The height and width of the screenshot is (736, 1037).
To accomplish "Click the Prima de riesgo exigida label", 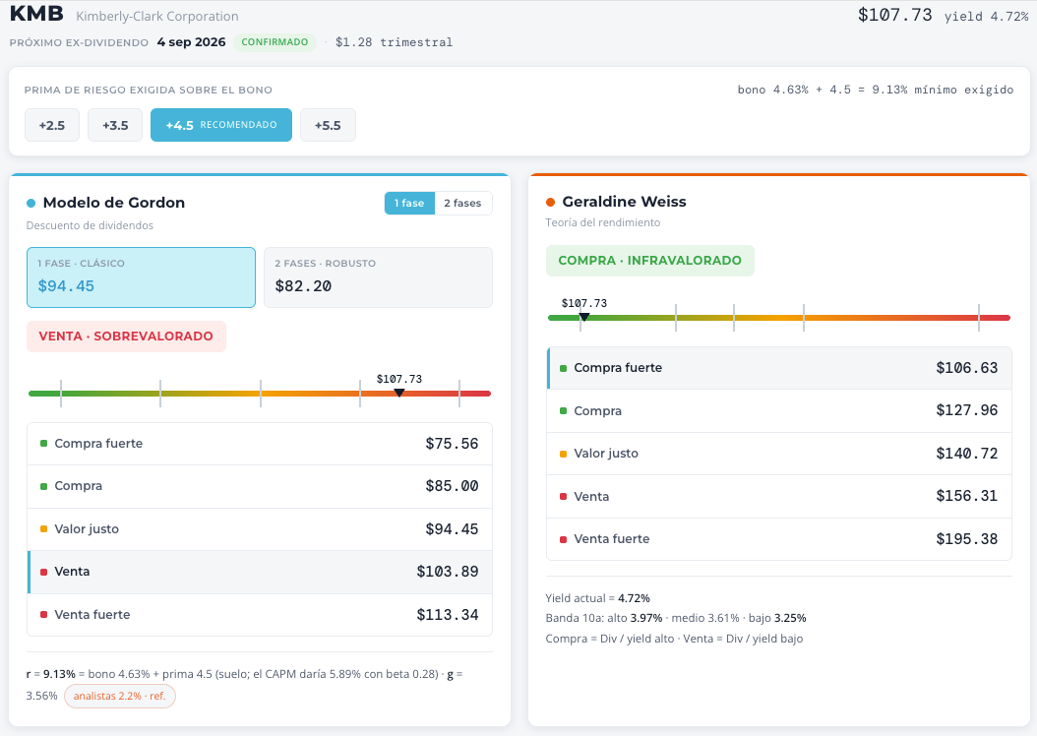I will [149, 90].
